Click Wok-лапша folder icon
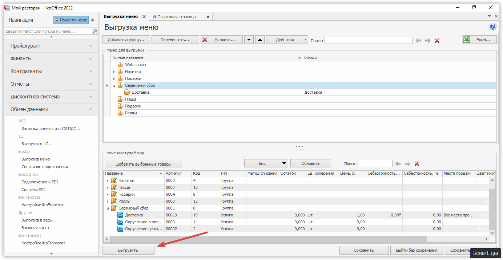The height and width of the screenshot is (260, 503). click(x=120, y=65)
